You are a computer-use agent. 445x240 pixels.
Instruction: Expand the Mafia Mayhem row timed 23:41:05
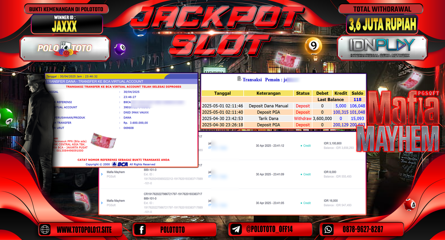click(102, 203)
